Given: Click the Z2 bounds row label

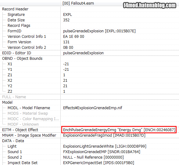Looking at the screenshot, I should click(10, 91).
